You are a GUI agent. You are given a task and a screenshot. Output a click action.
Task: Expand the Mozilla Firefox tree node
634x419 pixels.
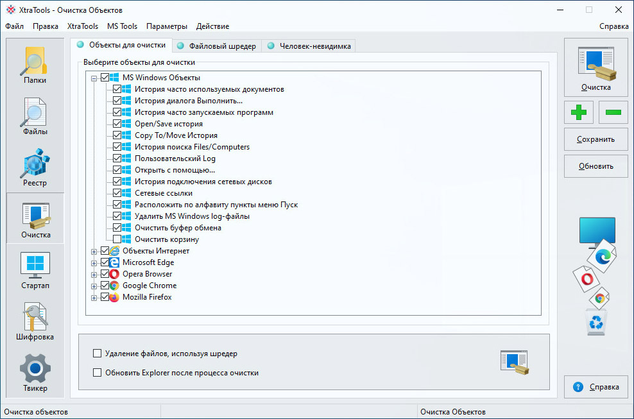point(94,298)
